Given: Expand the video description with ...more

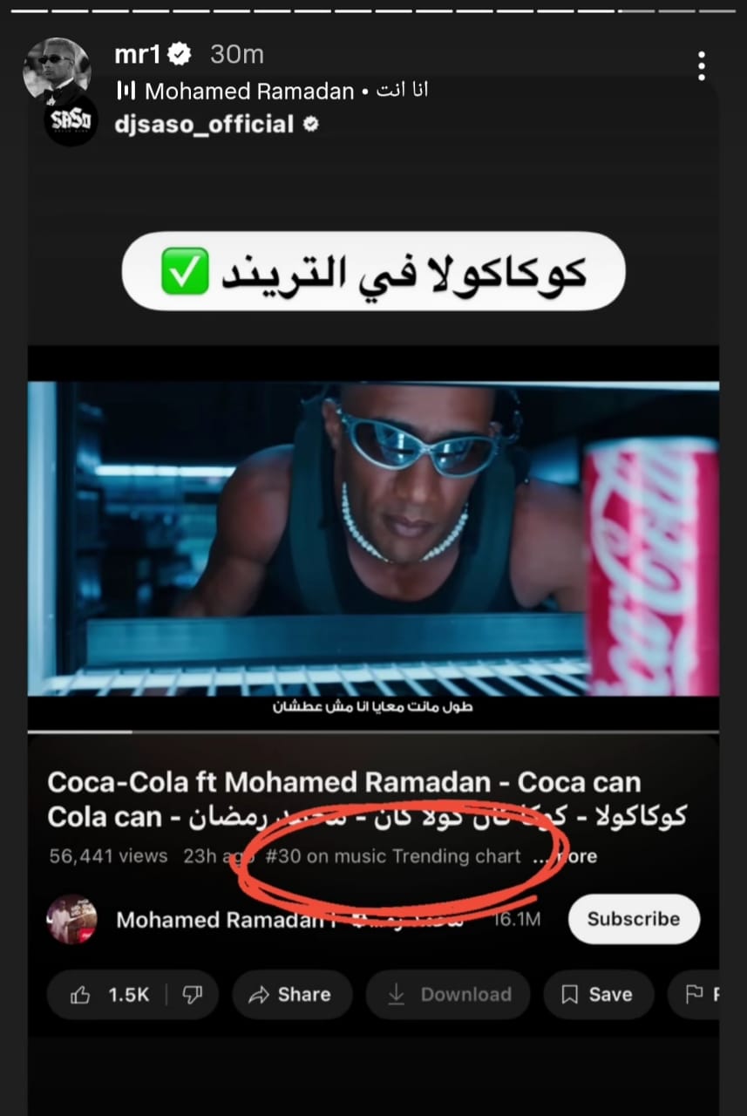Looking at the screenshot, I should pyautogui.click(x=565, y=857).
